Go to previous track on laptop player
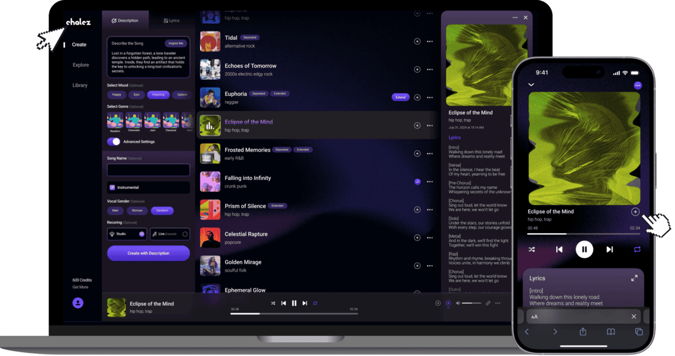This screenshot has width=675, height=356. click(284, 303)
